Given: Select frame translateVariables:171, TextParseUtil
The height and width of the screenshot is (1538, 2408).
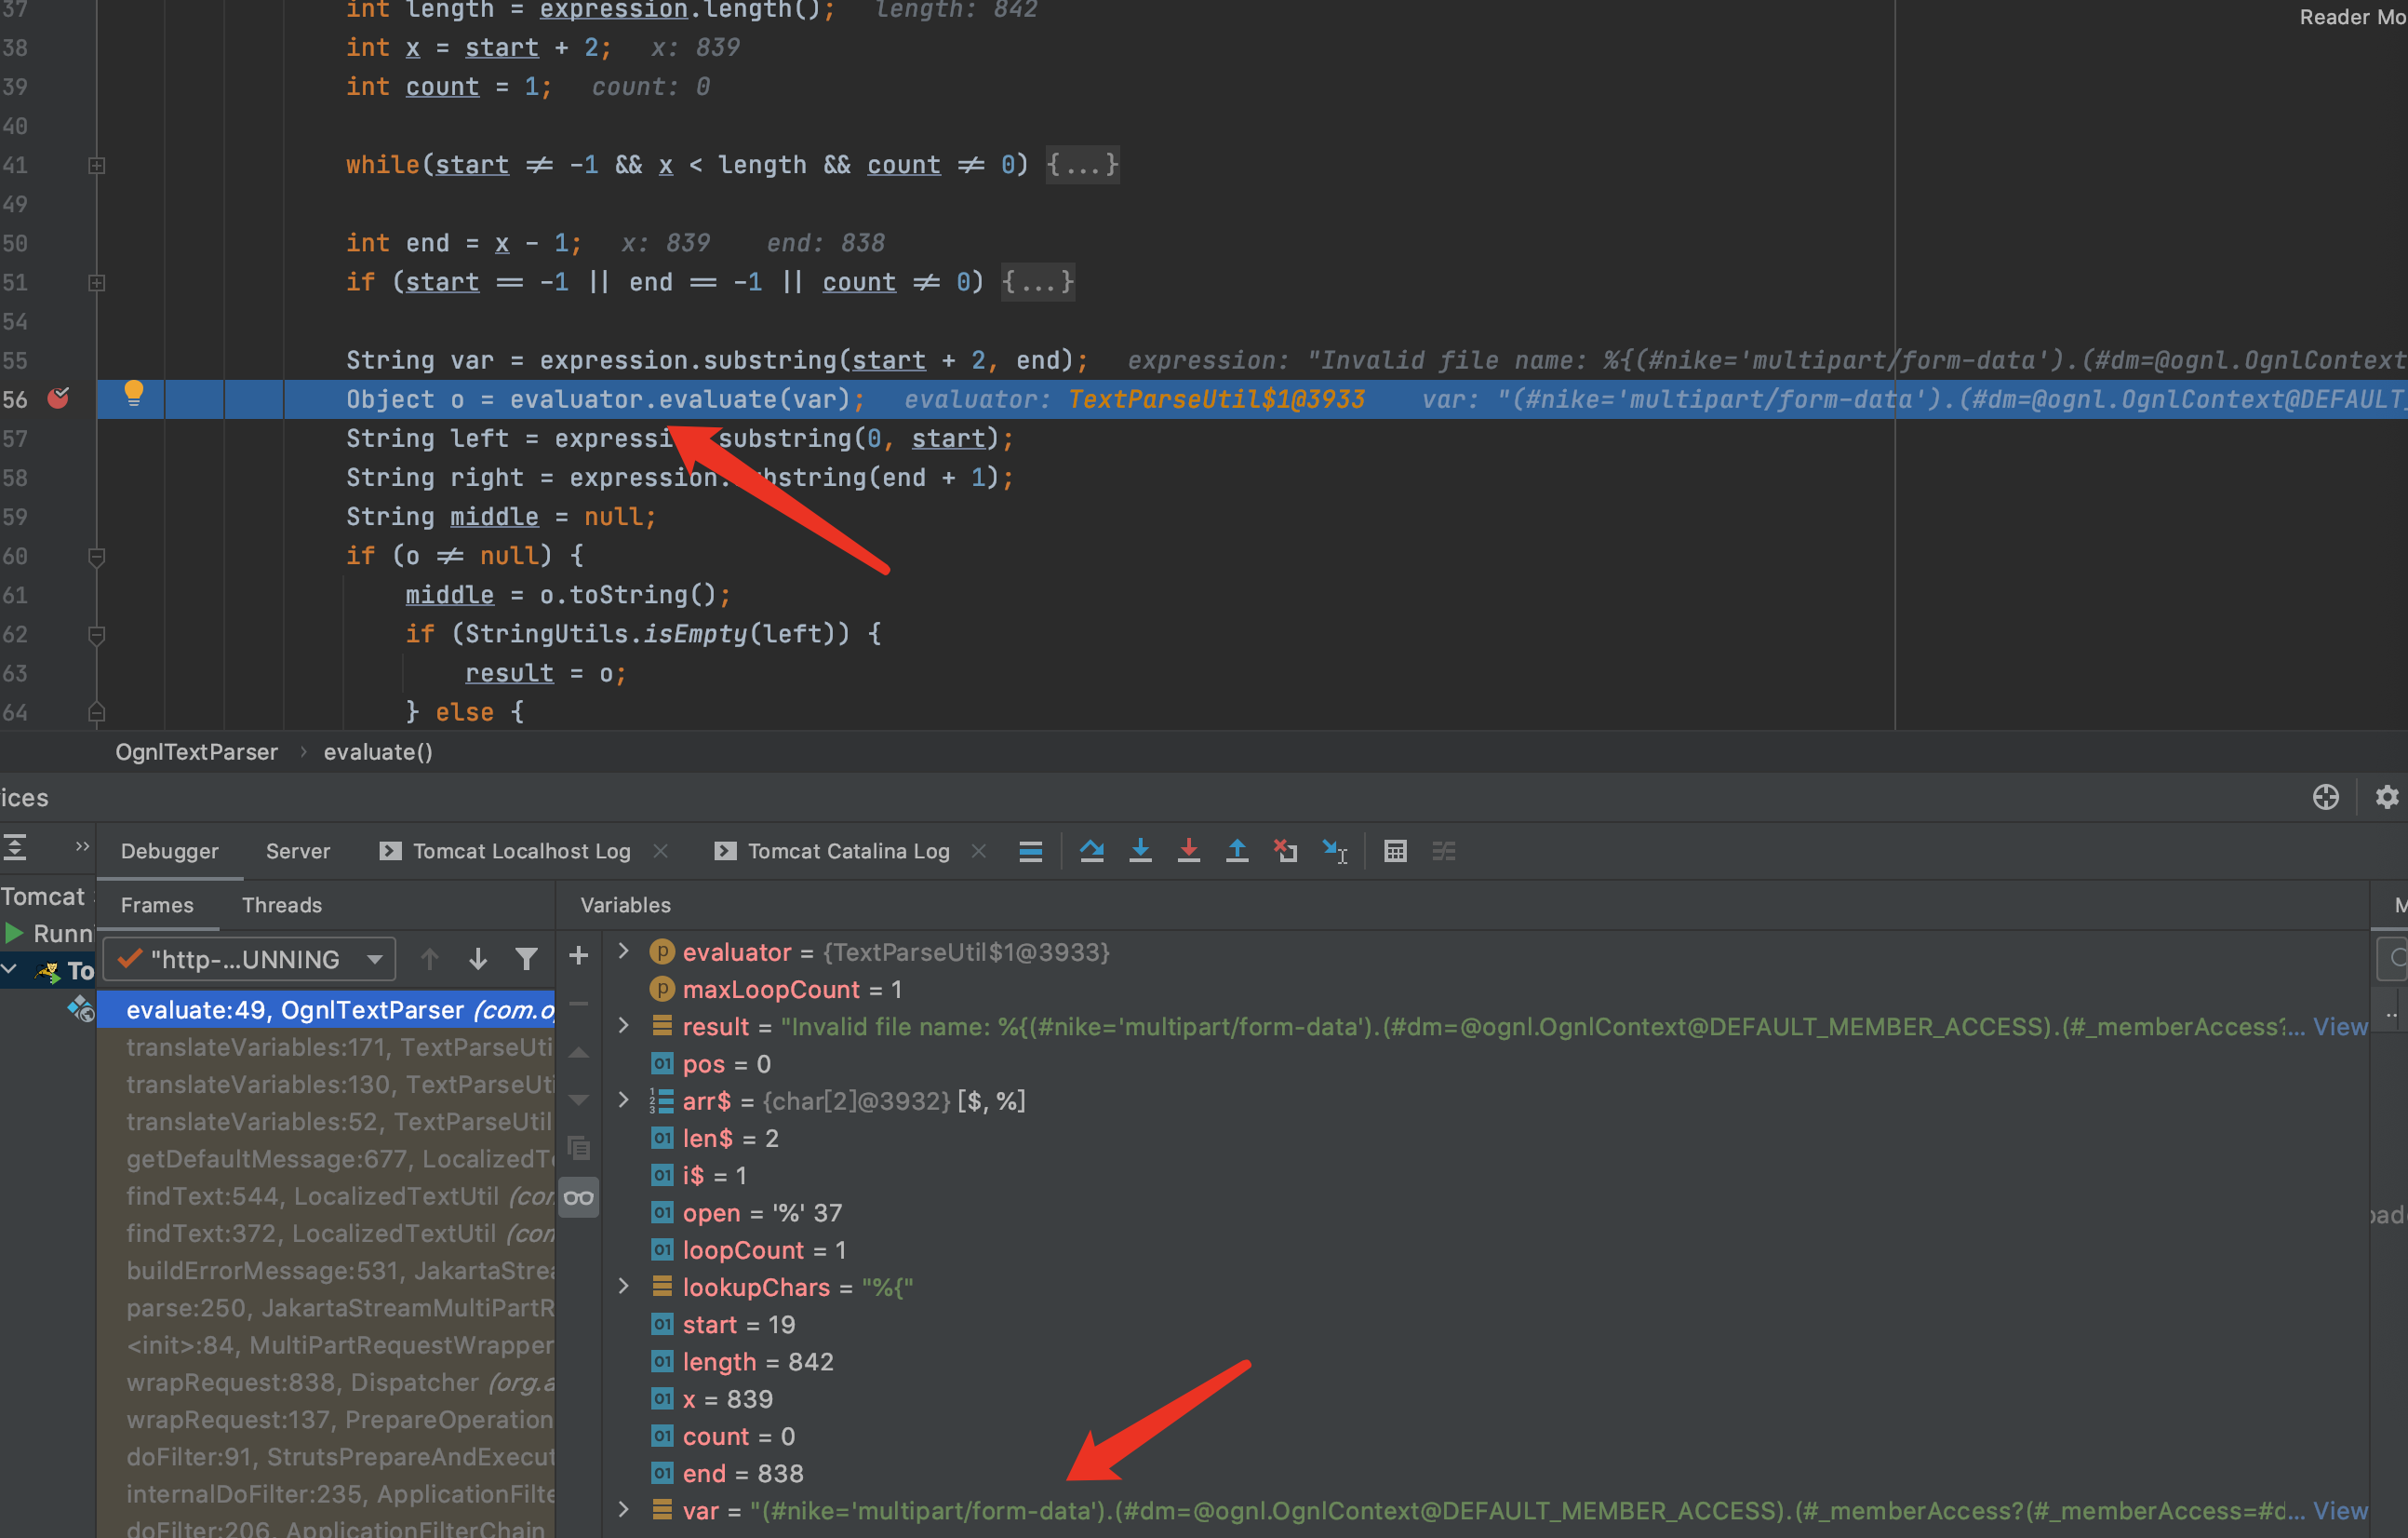Looking at the screenshot, I should 326,1046.
